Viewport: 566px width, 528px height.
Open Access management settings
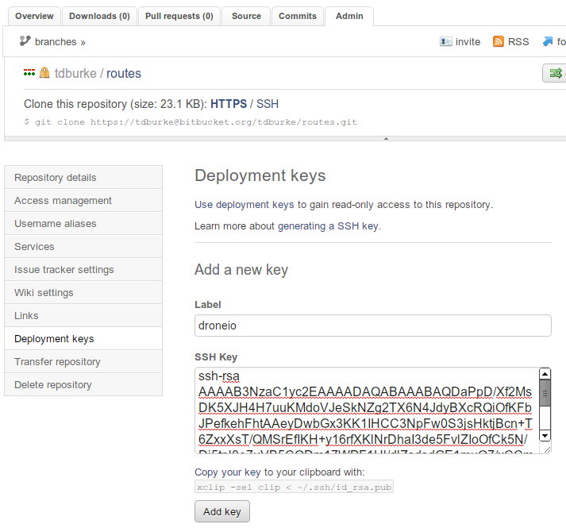point(83,200)
